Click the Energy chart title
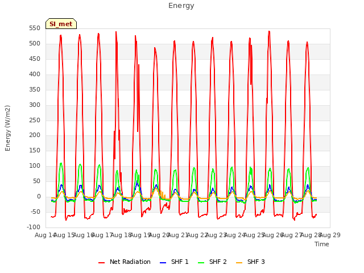The width and height of the screenshot is (364, 273). (x=181, y=6)
